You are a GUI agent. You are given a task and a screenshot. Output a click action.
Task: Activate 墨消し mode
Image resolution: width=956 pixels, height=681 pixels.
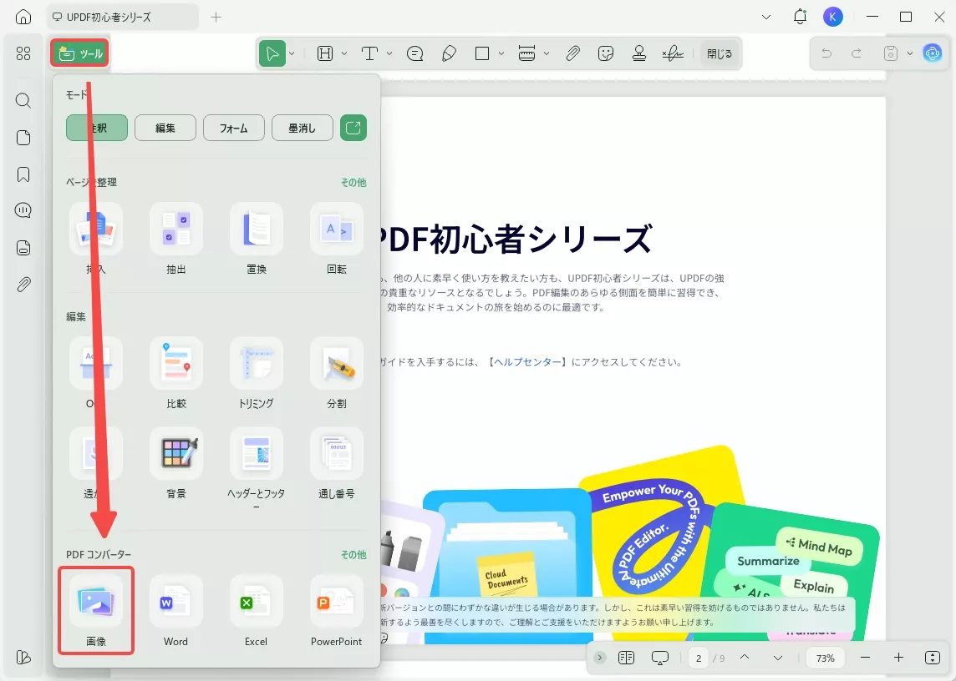click(x=302, y=127)
